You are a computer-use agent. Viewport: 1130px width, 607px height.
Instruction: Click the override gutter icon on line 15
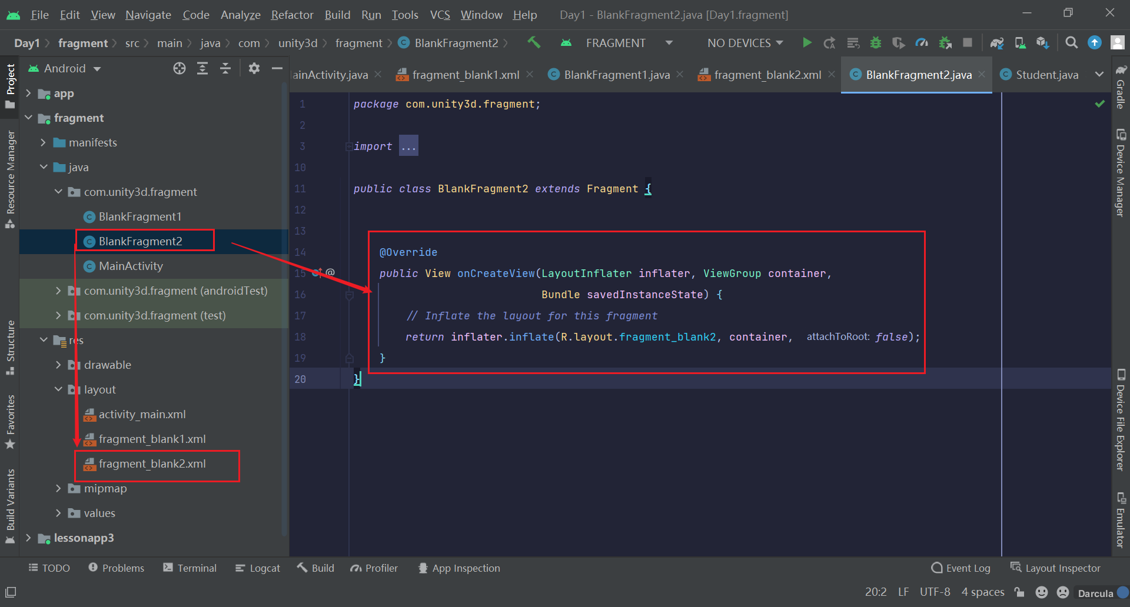click(316, 272)
